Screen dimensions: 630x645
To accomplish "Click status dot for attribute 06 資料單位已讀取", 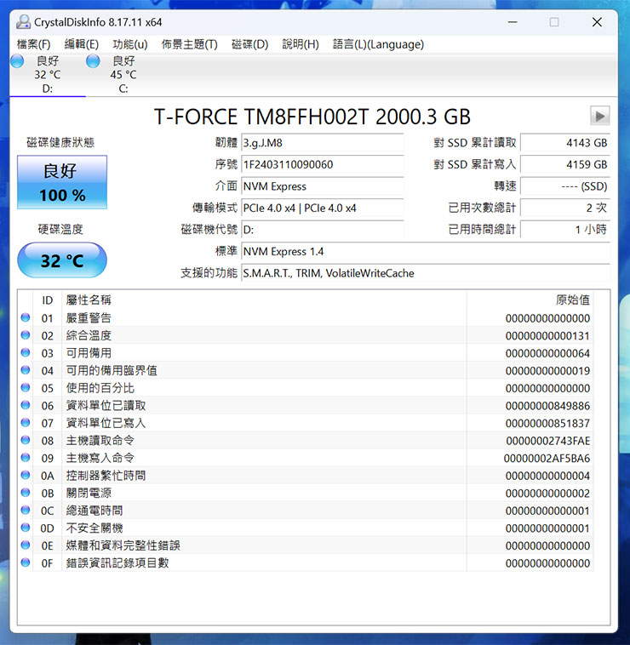I will pyautogui.click(x=26, y=405).
